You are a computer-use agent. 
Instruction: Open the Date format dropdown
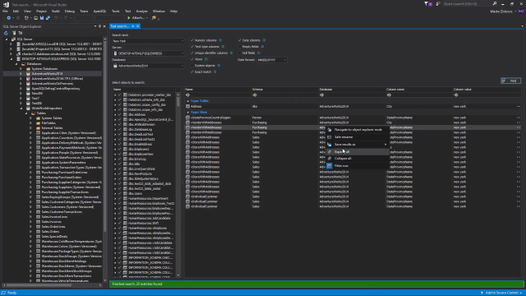coord(285,60)
